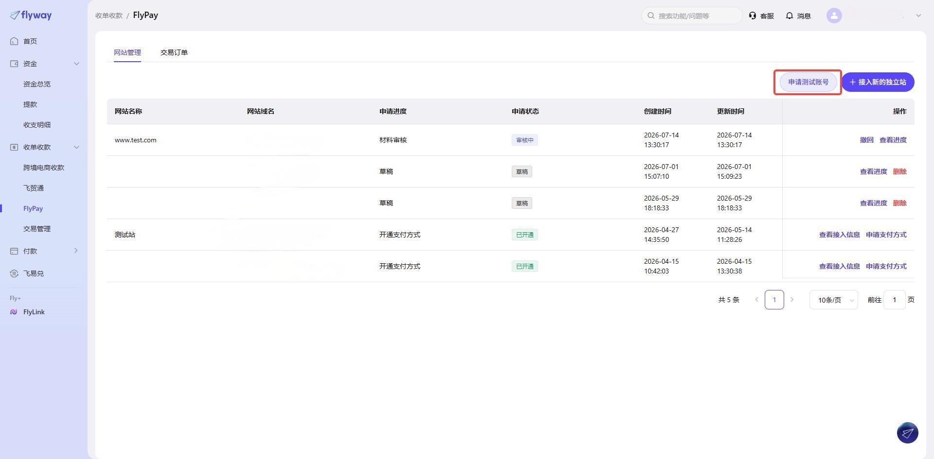Viewport: 934px width, 459px height.
Task: Click 查看进度 in the 2026-07-01 draft row
Action: [x=874, y=171]
